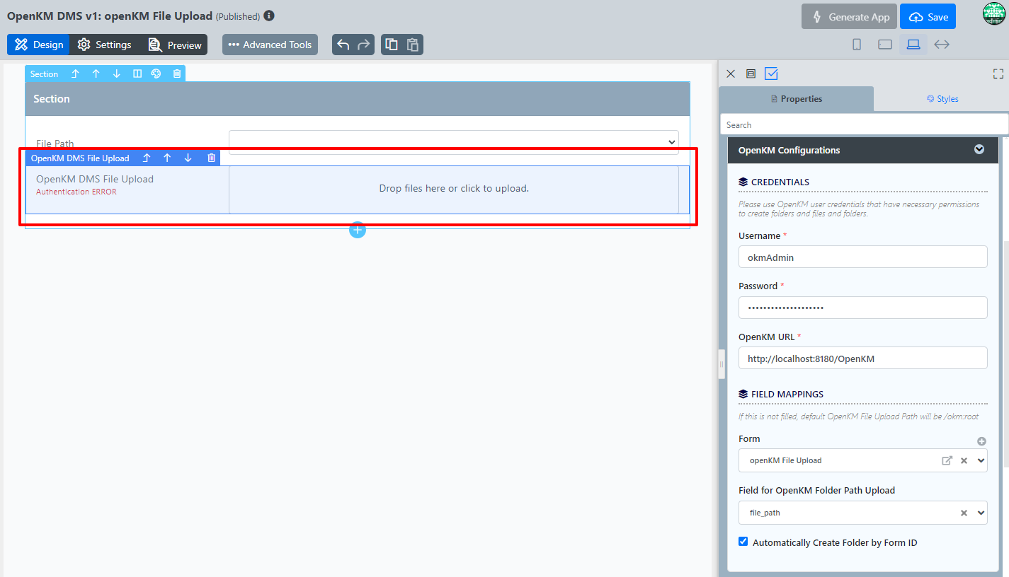Undo the last change
The height and width of the screenshot is (577, 1009).
pyautogui.click(x=343, y=45)
